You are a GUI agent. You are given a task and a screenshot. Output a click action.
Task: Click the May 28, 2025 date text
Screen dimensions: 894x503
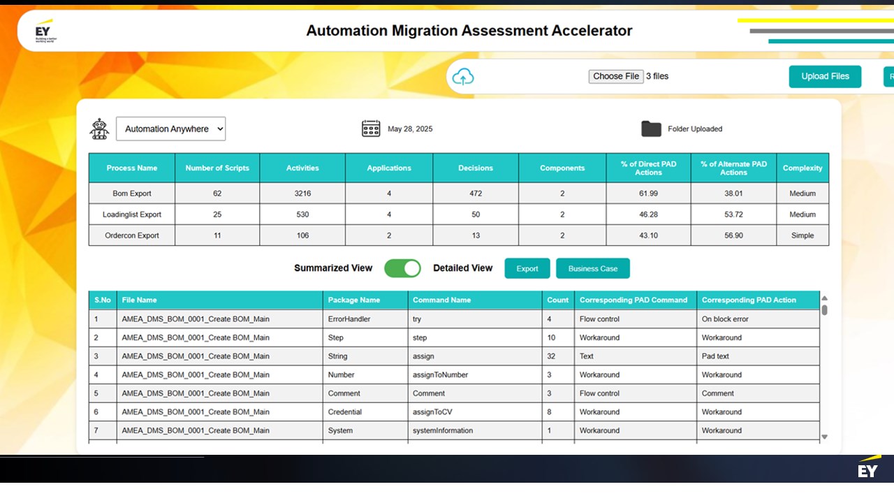coord(410,129)
